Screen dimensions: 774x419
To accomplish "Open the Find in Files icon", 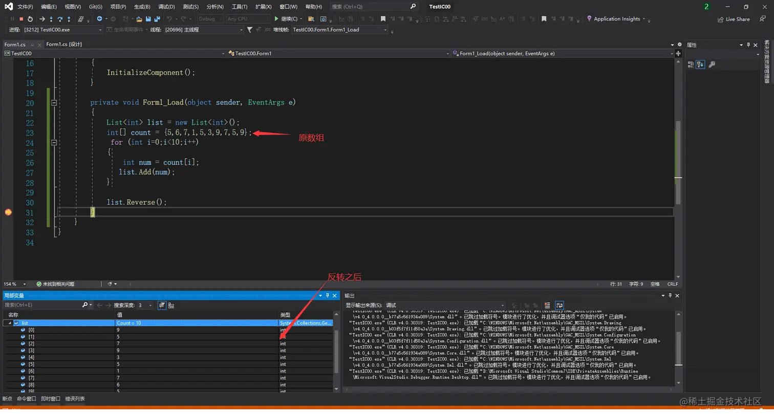I will point(311,19).
